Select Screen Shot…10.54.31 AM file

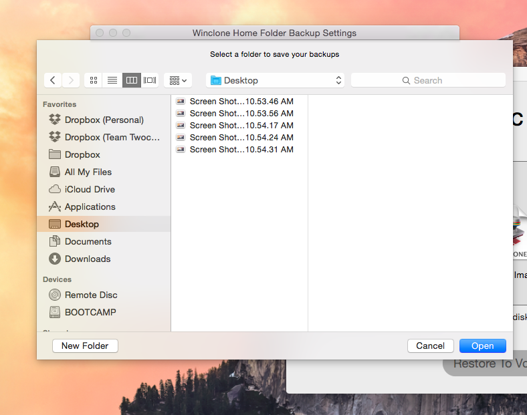point(239,150)
